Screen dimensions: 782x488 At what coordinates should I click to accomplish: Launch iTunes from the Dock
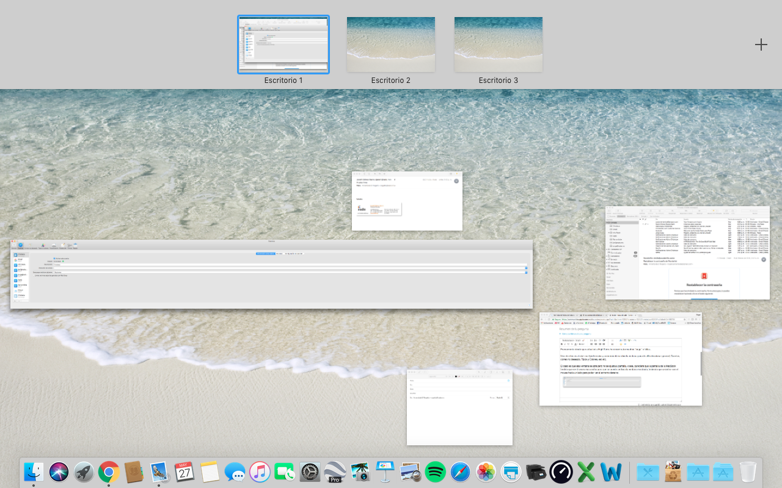pyautogui.click(x=260, y=472)
